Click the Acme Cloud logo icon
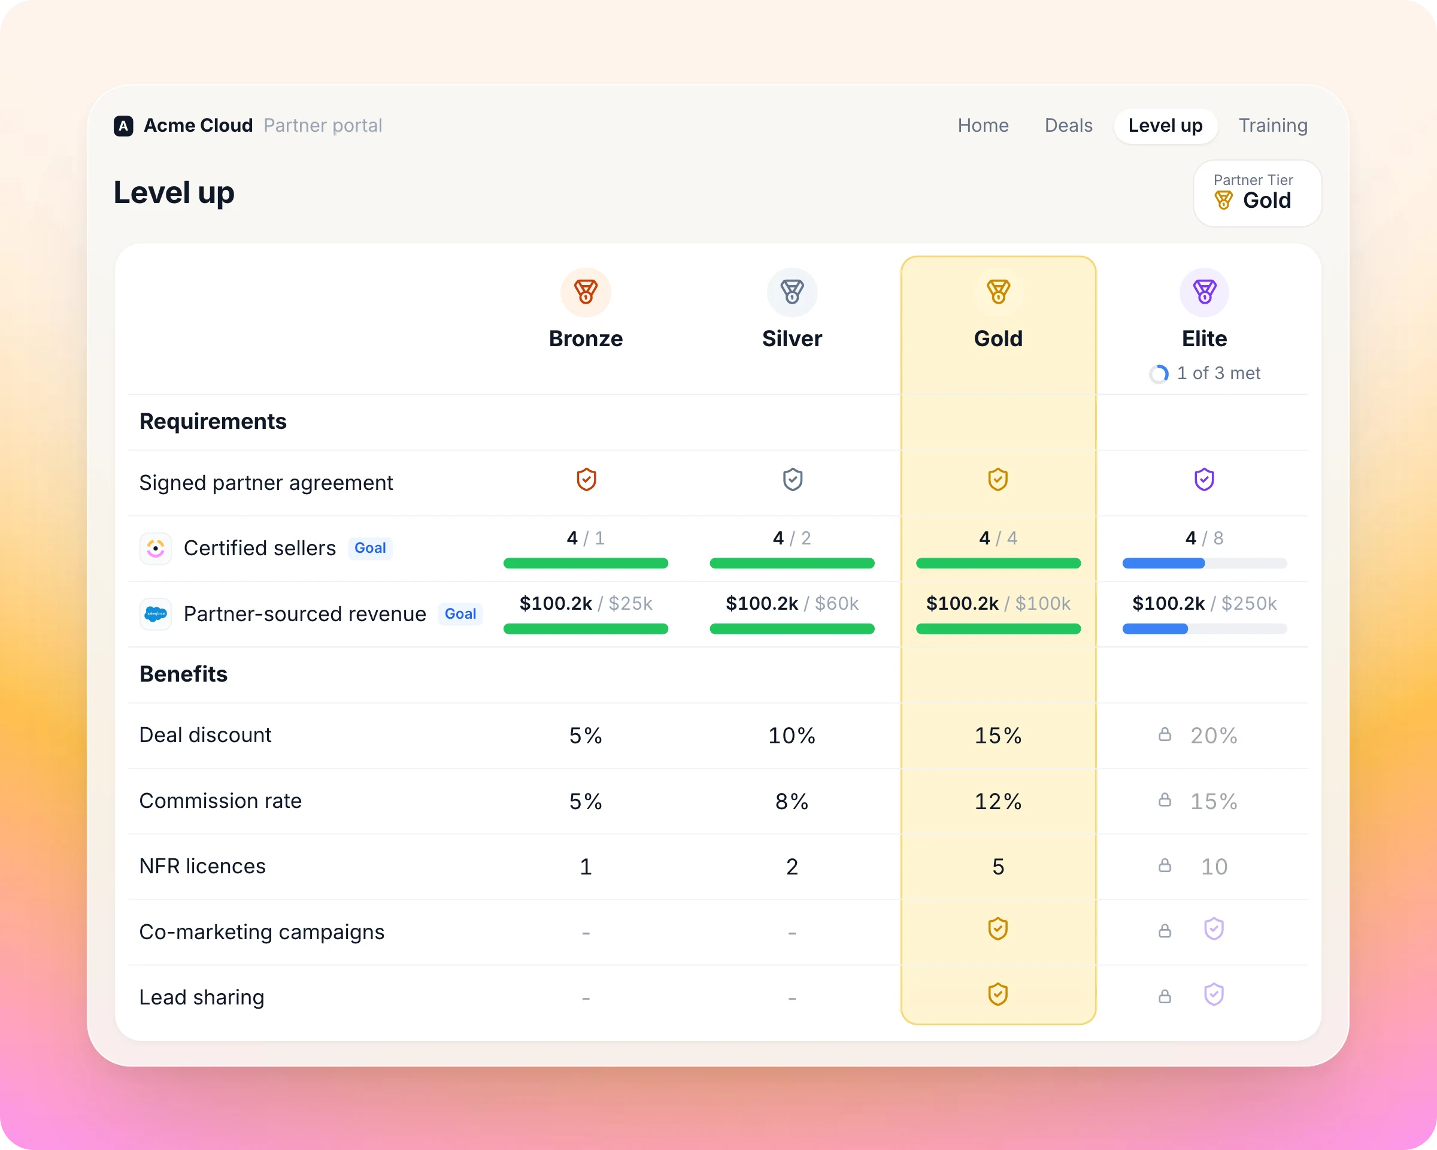The image size is (1437, 1150). click(123, 125)
